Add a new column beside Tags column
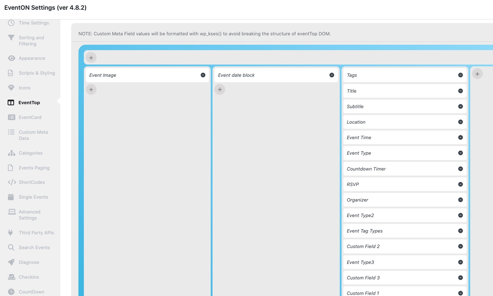 (477, 74)
